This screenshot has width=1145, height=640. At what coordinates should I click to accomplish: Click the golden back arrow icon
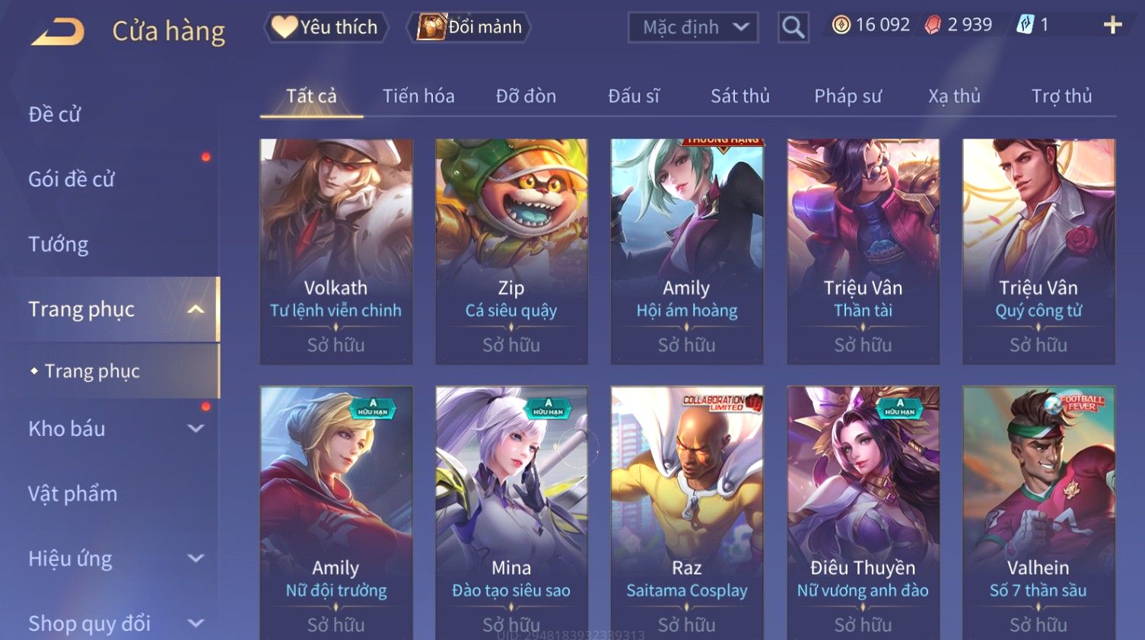click(58, 32)
